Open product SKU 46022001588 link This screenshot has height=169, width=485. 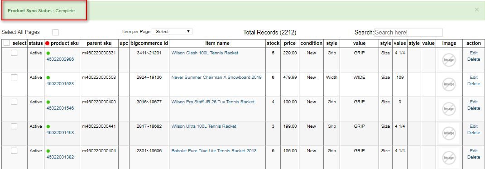(60, 83)
